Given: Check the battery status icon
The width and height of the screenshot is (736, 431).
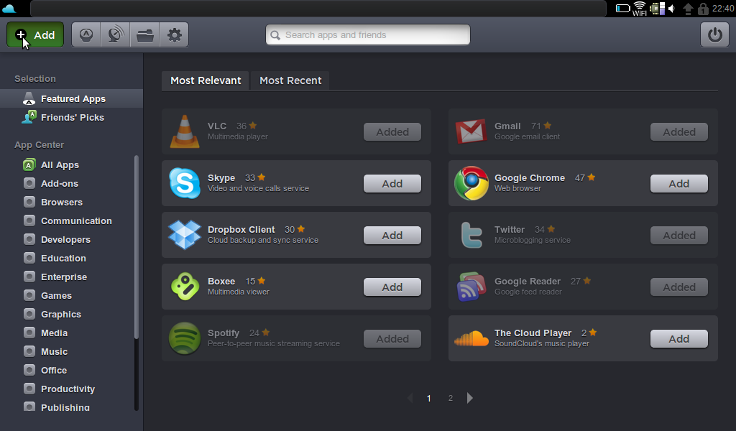Looking at the screenshot, I should point(622,9).
